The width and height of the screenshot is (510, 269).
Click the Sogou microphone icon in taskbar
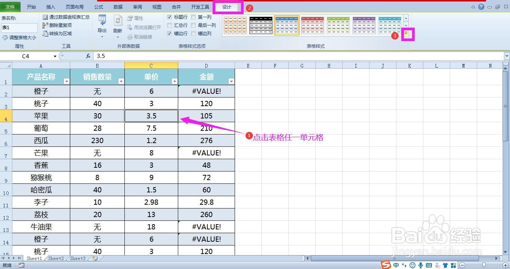pos(420,265)
